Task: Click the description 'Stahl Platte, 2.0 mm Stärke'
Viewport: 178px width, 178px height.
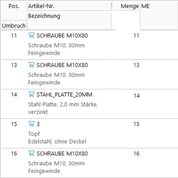Action: pos(63,104)
